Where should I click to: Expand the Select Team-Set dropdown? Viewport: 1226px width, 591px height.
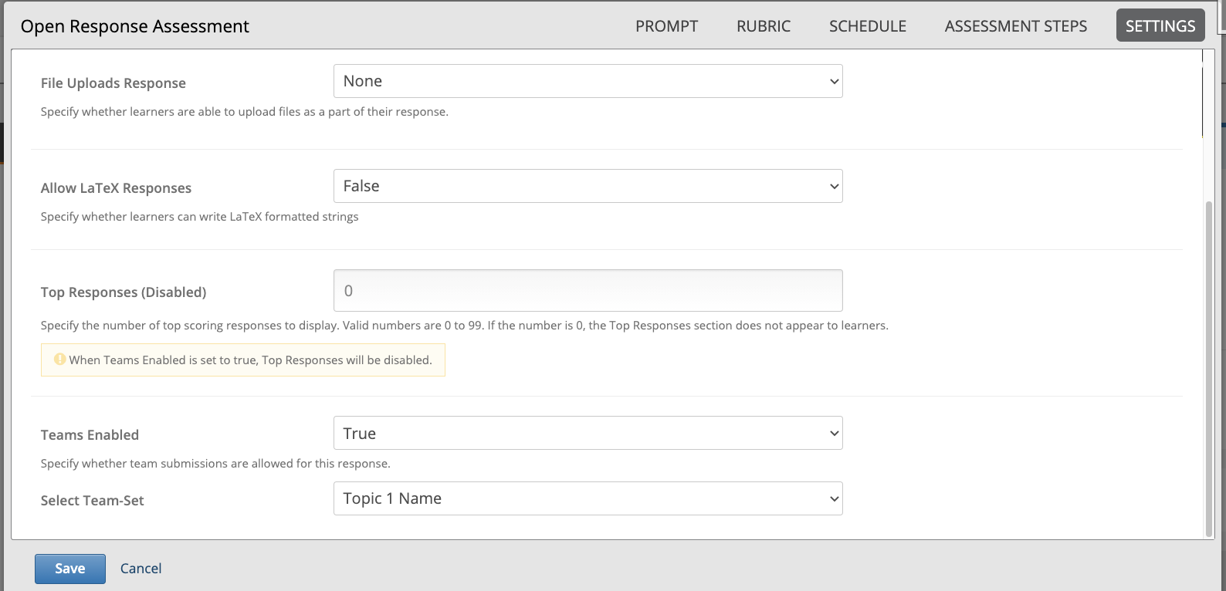pos(588,498)
